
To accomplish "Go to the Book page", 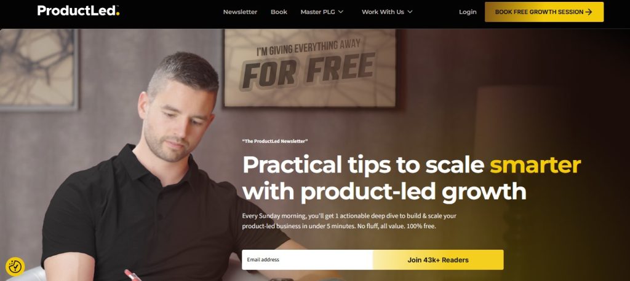I will tap(279, 12).
